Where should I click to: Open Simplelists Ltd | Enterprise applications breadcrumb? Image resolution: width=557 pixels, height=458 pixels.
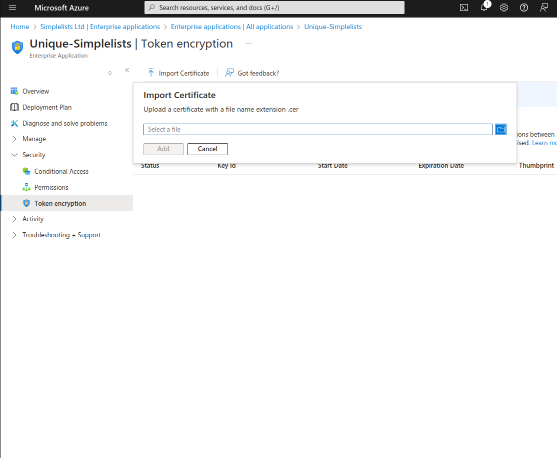tap(100, 27)
